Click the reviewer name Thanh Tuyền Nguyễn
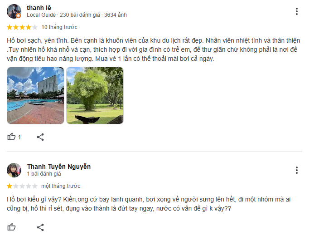 pyautogui.click(x=59, y=167)
